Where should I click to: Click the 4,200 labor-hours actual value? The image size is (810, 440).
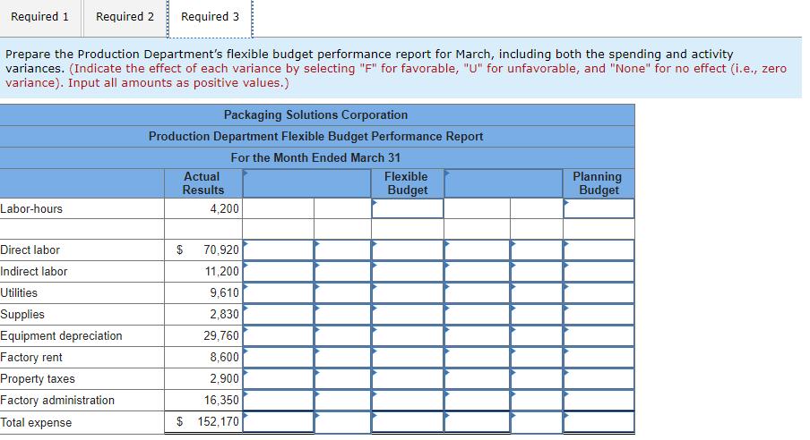[x=224, y=209]
